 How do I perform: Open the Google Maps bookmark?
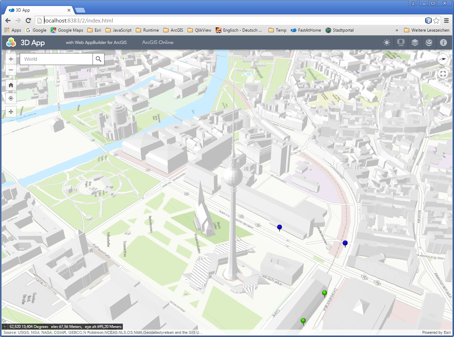[67, 30]
